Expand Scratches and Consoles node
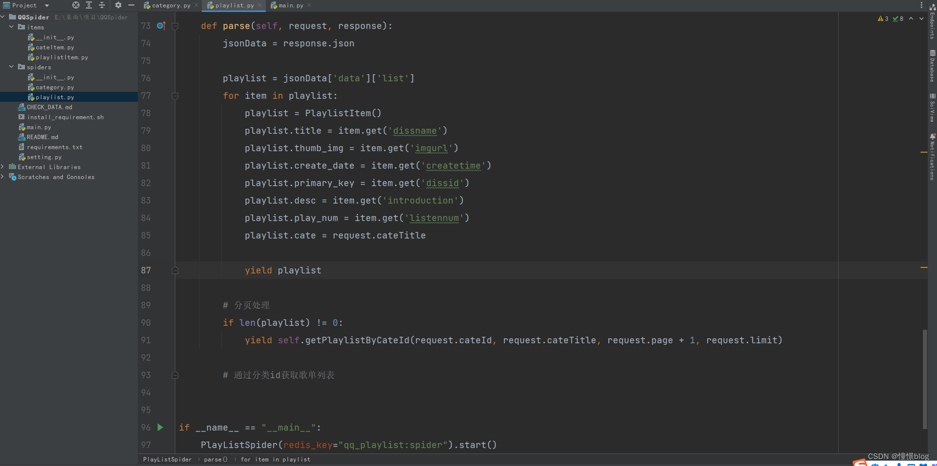937x466 pixels. point(3,177)
